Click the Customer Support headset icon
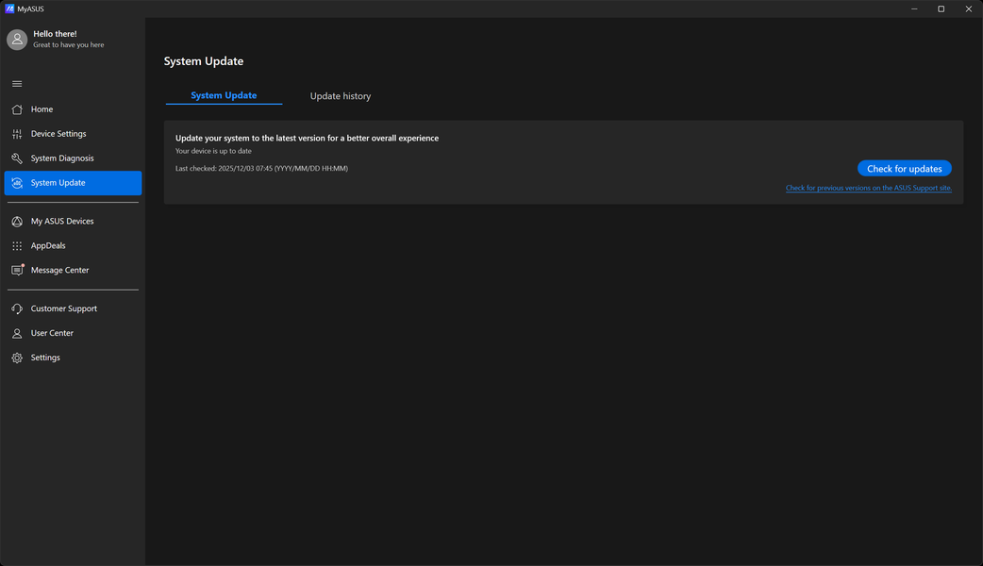 click(17, 308)
